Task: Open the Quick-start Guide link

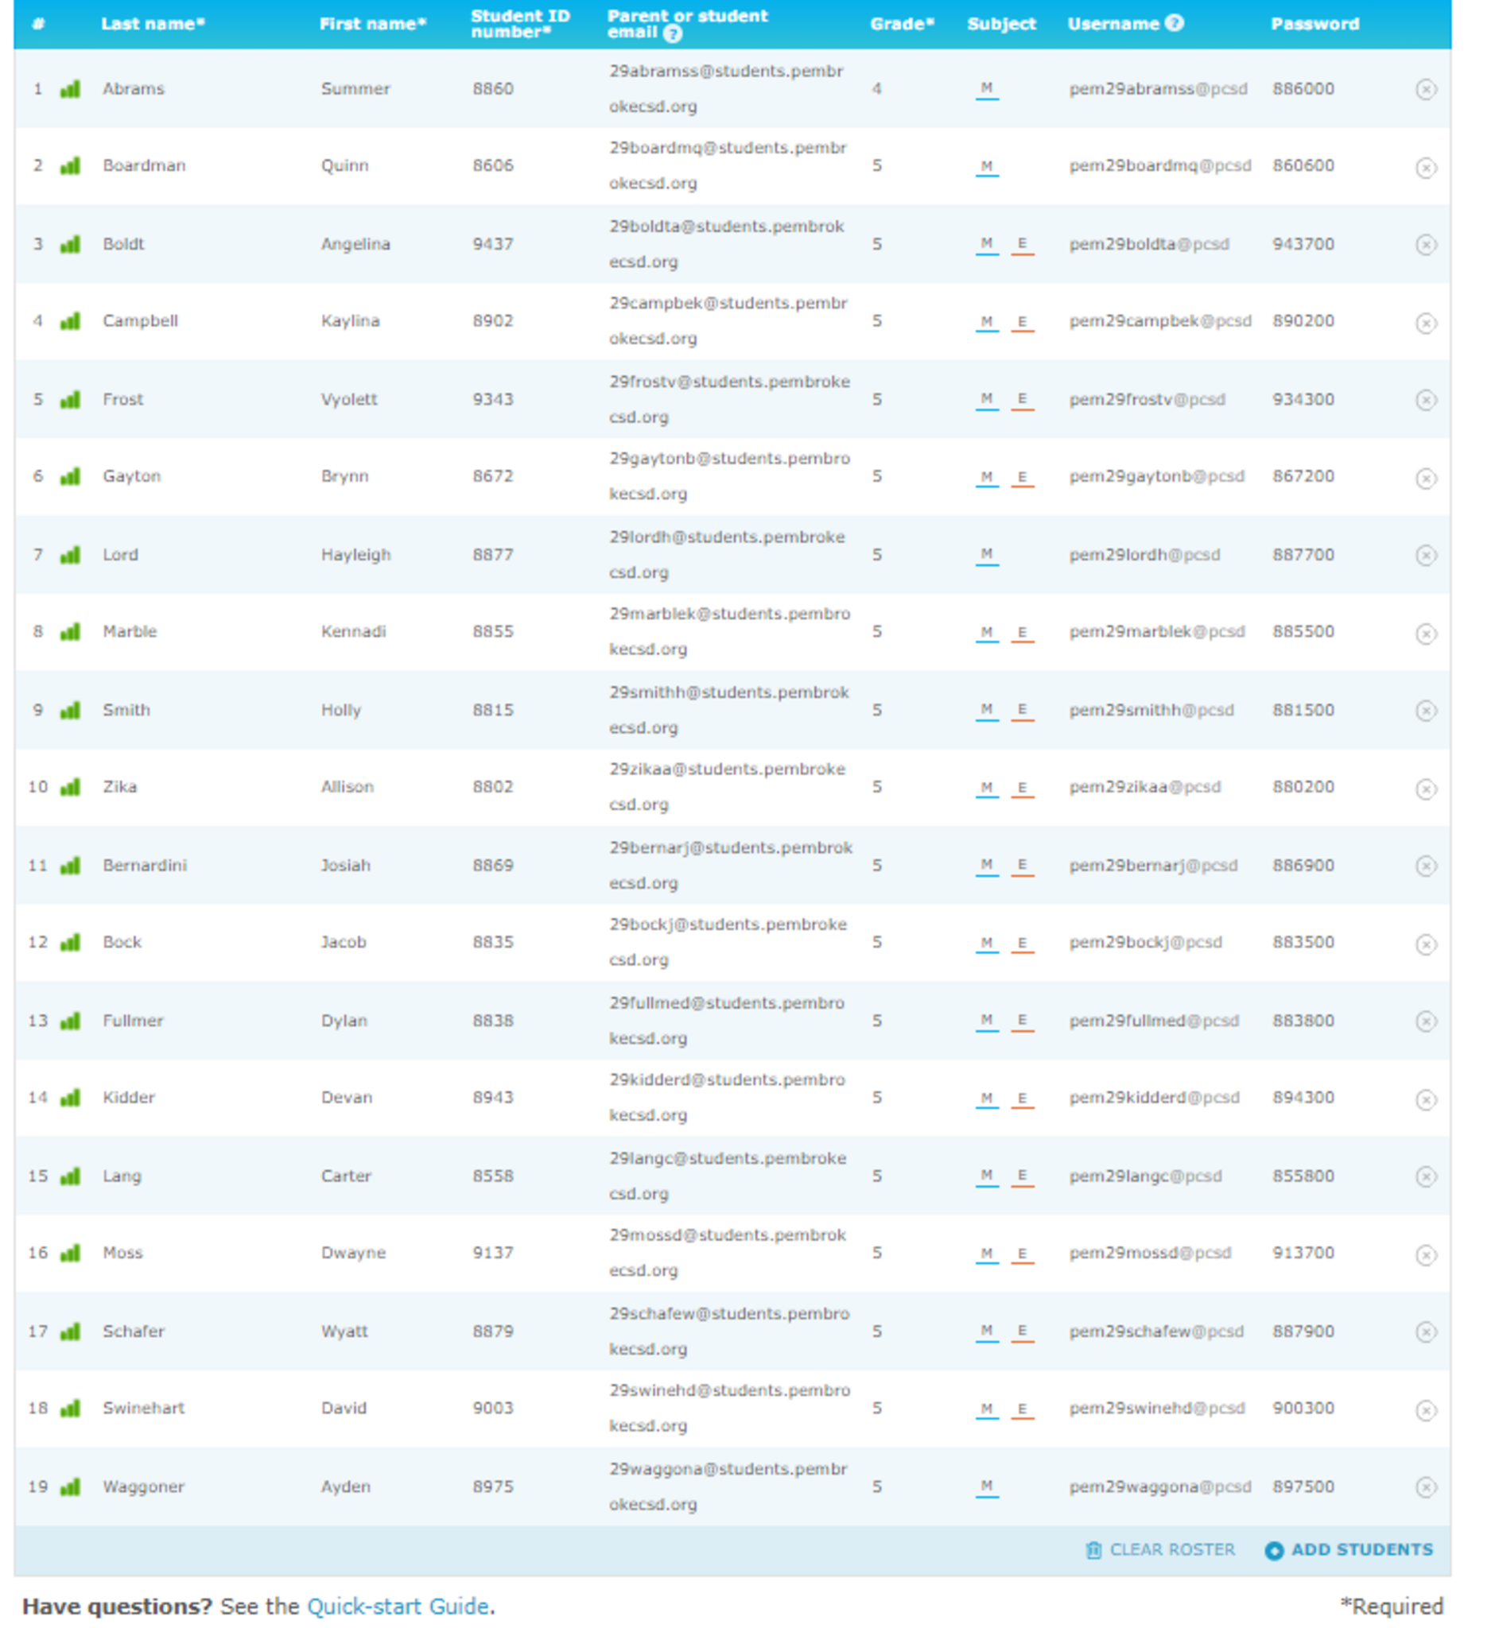Action: [x=398, y=1606]
